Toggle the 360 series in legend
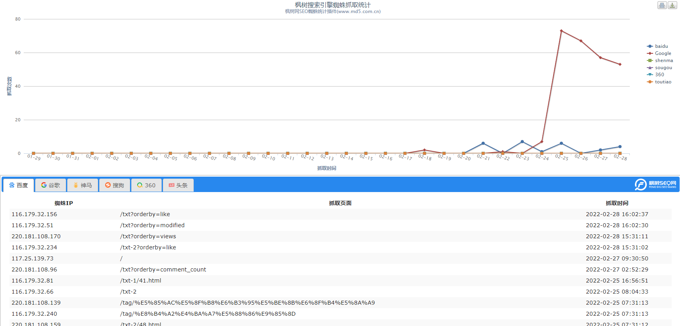The height and width of the screenshot is (326, 680). pos(655,75)
